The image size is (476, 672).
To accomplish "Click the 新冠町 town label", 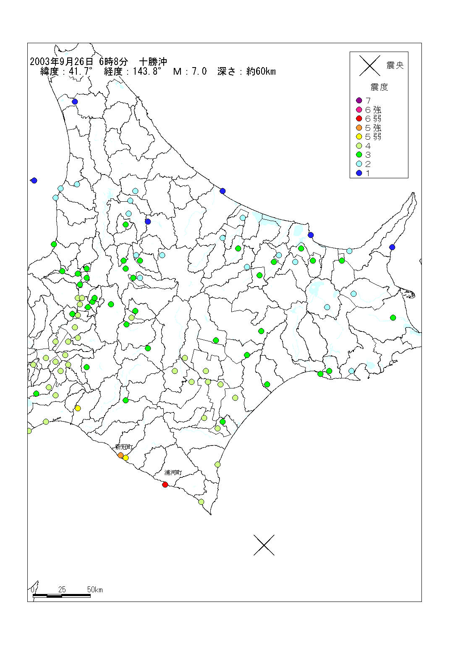I will 124,447.
